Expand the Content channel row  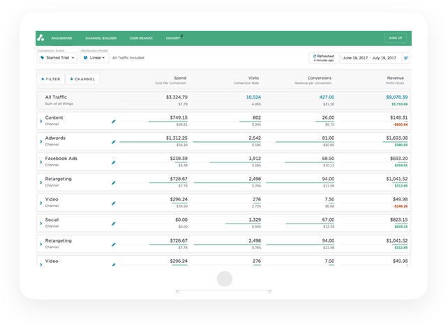[x=40, y=122]
